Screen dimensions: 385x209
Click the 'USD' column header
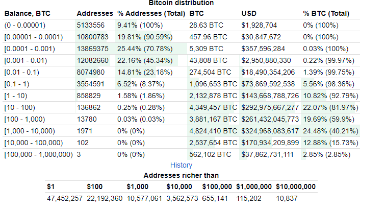click(250, 12)
